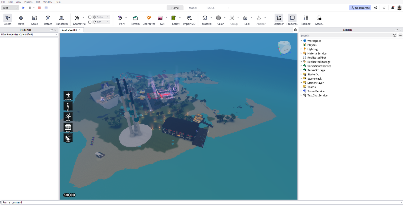403x211 pixels.
Task: Select Teams in Explorer
Action: [x=311, y=87]
